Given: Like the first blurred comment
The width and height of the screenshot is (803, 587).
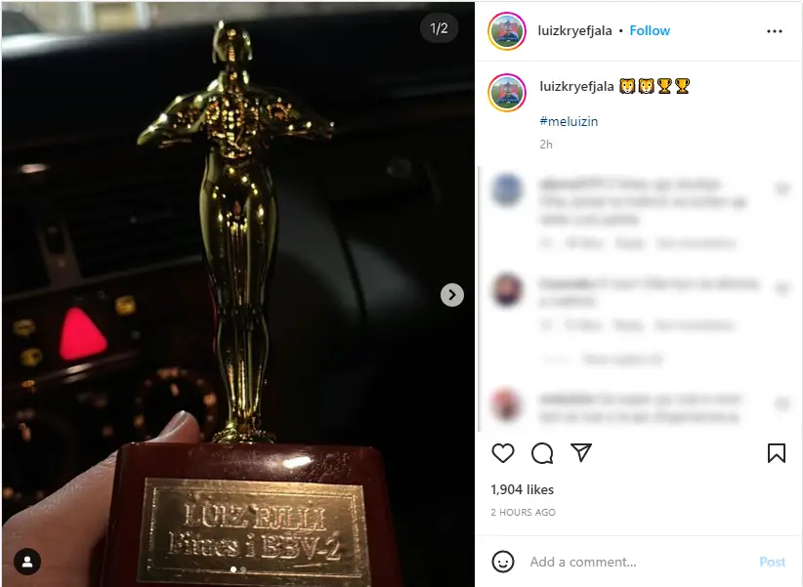Looking at the screenshot, I should [782, 189].
